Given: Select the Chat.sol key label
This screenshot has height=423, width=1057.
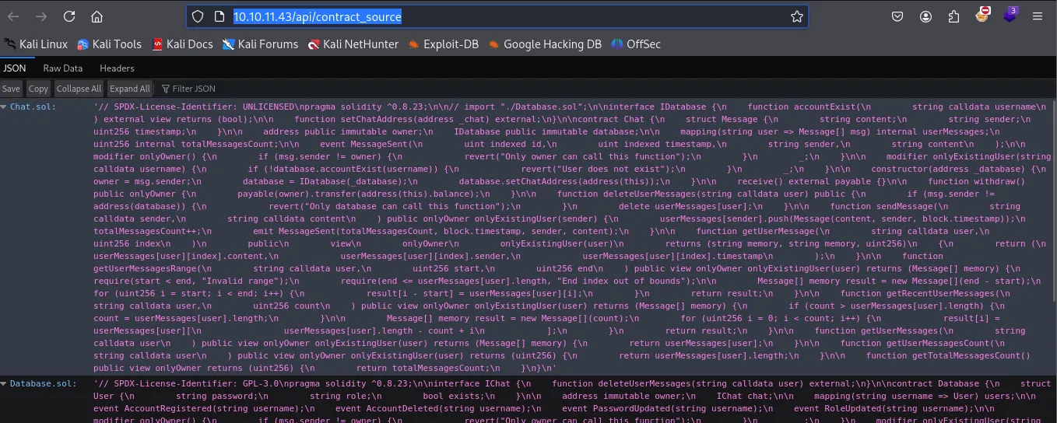Looking at the screenshot, I should [x=33, y=107].
